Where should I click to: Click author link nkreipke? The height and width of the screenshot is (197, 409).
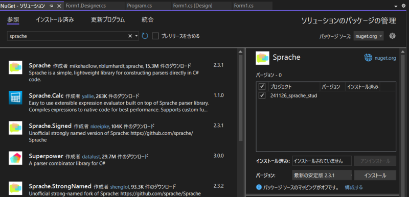pos(100,126)
